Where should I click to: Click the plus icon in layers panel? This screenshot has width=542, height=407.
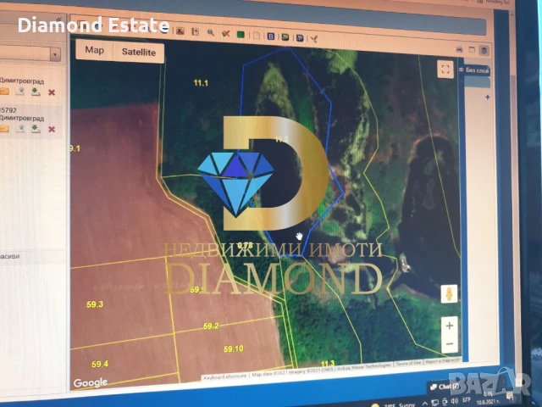coord(487,98)
